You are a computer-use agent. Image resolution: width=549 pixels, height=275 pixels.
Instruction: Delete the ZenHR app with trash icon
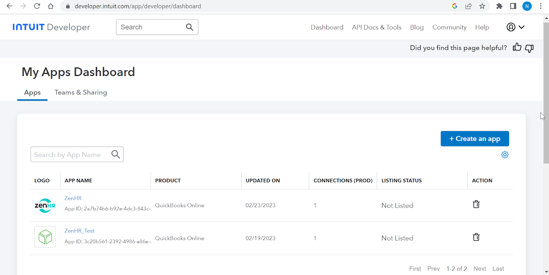[476, 204]
